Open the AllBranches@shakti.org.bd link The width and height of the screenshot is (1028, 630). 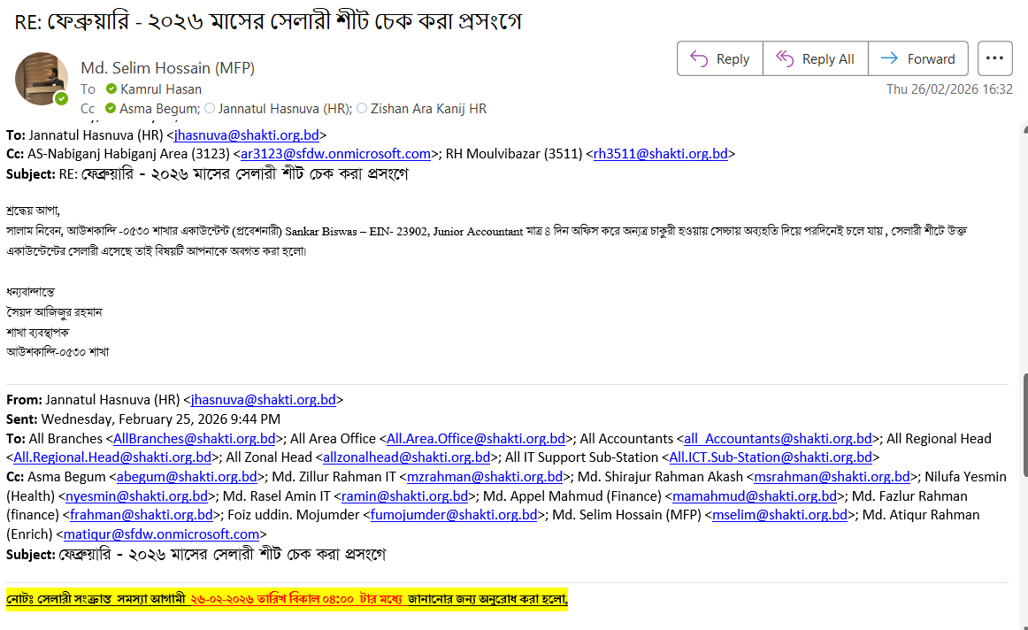[x=195, y=438]
